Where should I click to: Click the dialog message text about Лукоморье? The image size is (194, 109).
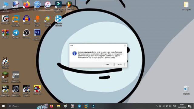click(x=100, y=55)
